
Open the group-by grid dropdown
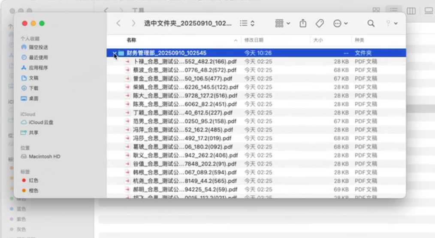[282, 24]
